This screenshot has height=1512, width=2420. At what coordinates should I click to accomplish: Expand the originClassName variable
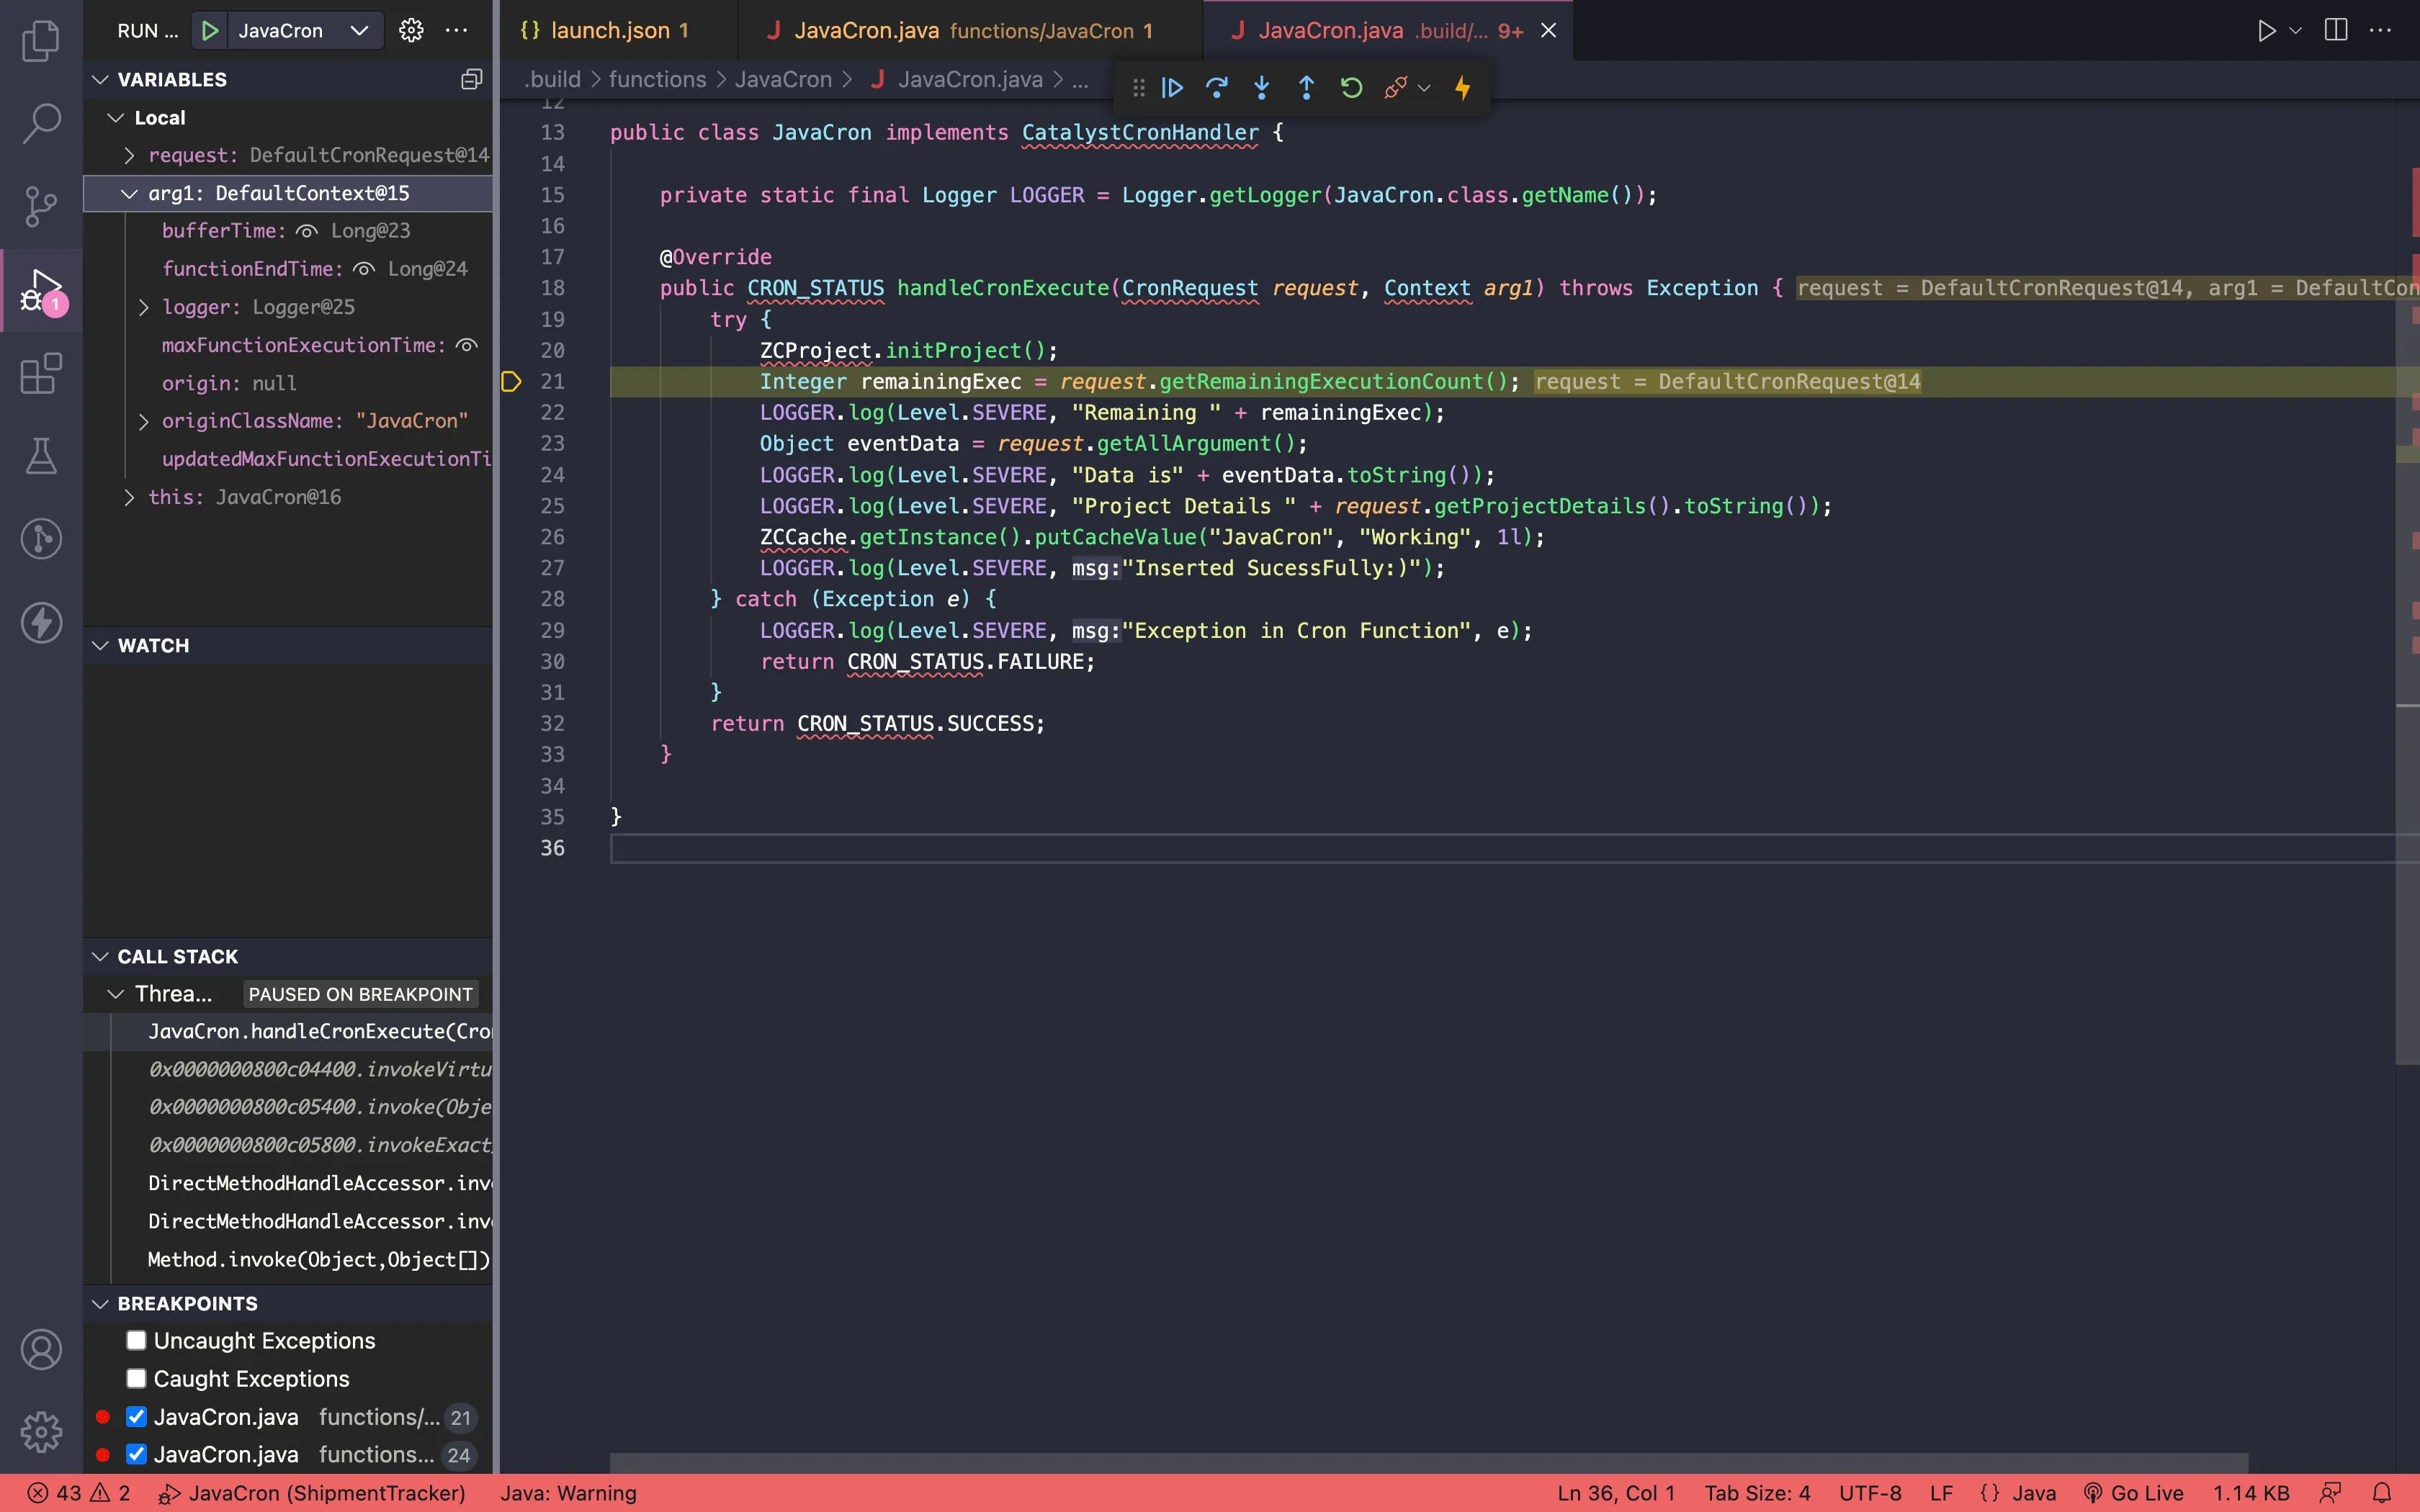pos(143,421)
